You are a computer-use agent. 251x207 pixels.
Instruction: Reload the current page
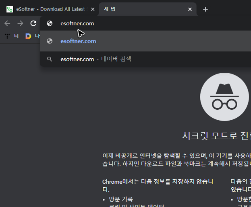[33, 23]
